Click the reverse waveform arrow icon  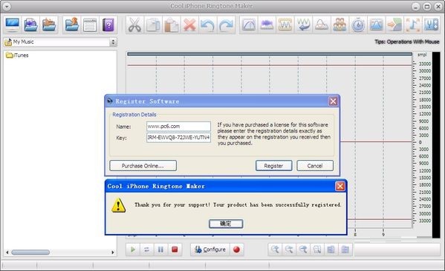(x=303, y=25)
